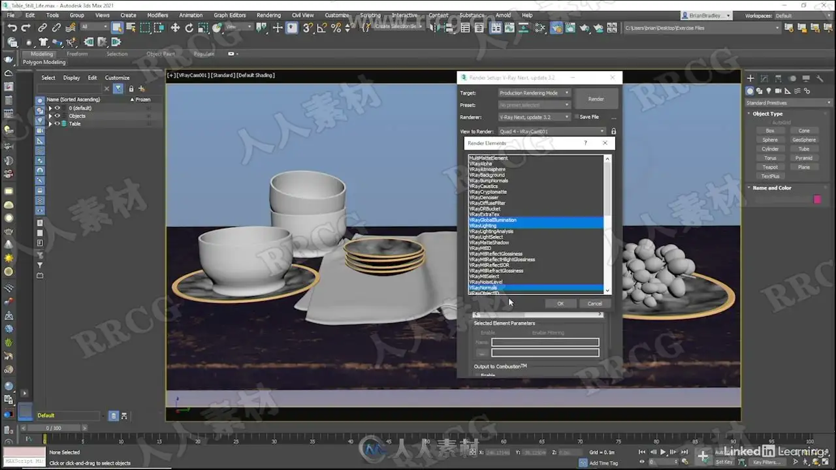Switch to the Lights category icon
The image size is (836, 470).
pyautogui.click(x=769, y=91)
